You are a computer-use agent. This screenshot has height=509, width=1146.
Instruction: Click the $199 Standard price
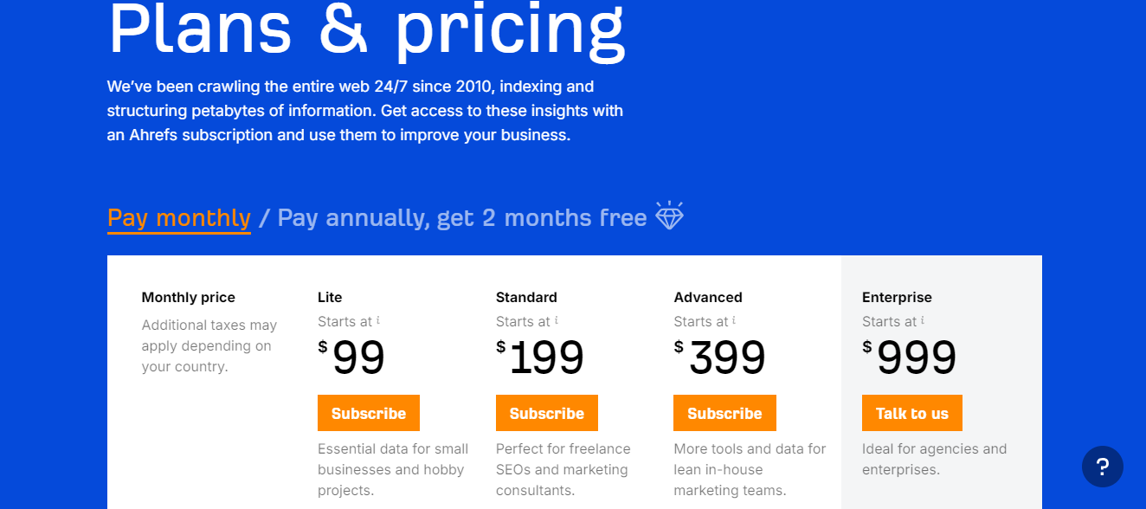545,356
